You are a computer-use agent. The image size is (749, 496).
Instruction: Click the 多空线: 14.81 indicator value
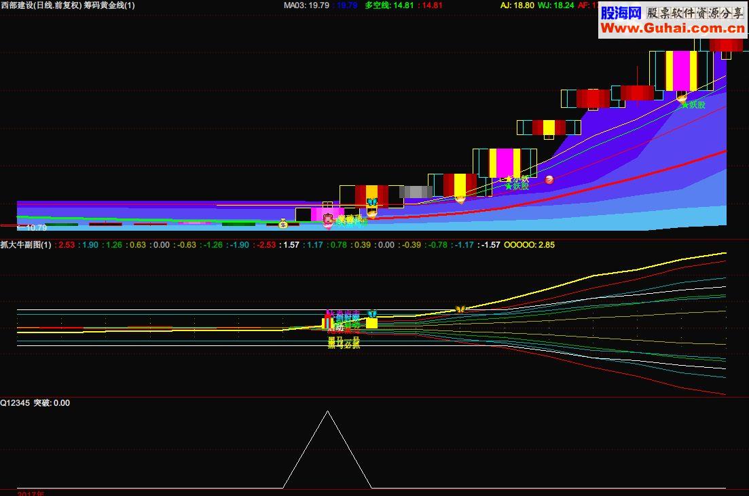click(x=389, y=5)
